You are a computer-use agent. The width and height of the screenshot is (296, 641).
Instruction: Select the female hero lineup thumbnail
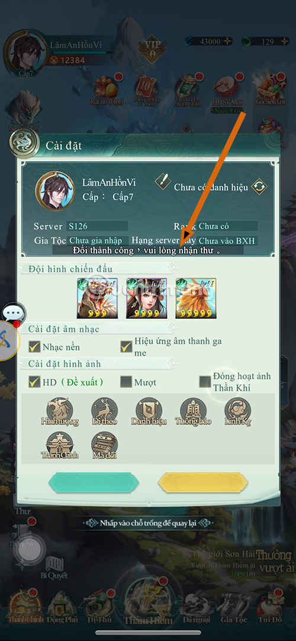[x=147, y=299]
